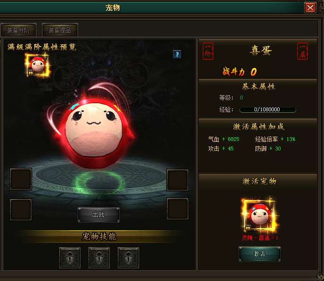The width and height of the screenshot is (324, 281).
Task: Select the third locked pet skill slot
Action: pos(128,258)
